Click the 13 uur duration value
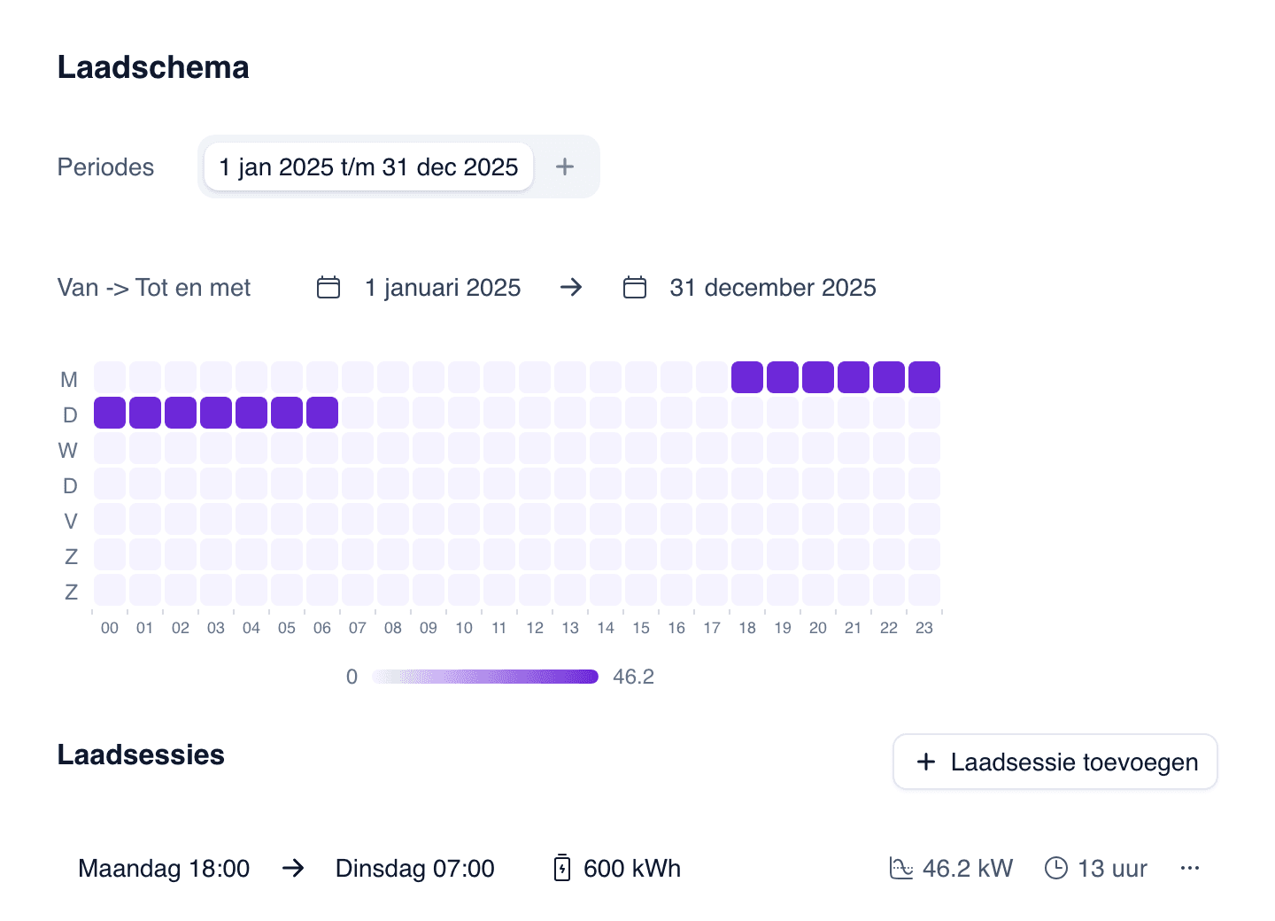1275x921 pixels. (1112, 868)
